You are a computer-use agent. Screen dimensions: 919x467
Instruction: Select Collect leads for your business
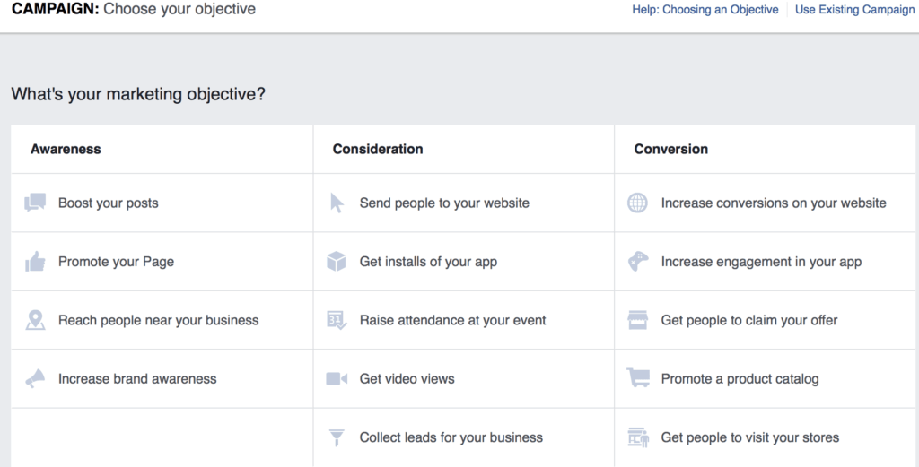[464, 437]
